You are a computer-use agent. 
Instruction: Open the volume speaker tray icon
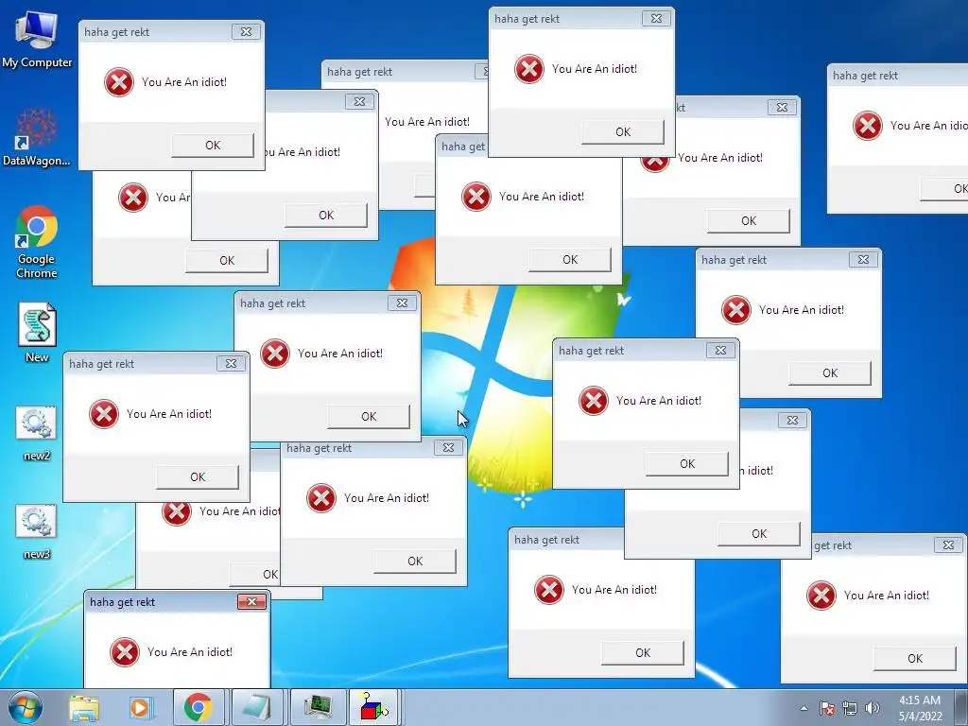point(873,708)
